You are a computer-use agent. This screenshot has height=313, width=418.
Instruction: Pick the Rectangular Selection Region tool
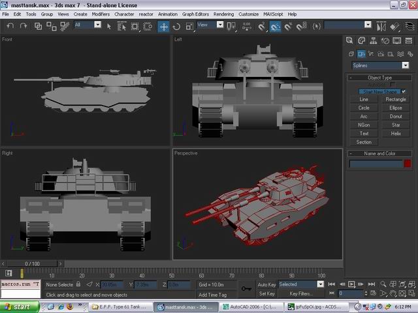click(x=135, y=26)
